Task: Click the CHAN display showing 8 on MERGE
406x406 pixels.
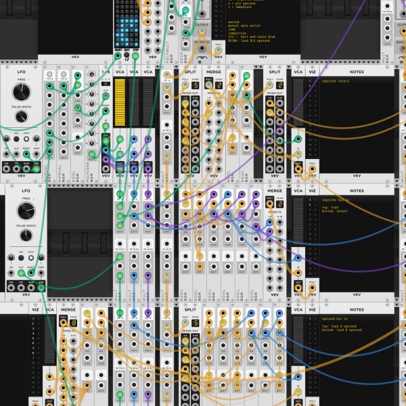Action: [x=73, y=323]
